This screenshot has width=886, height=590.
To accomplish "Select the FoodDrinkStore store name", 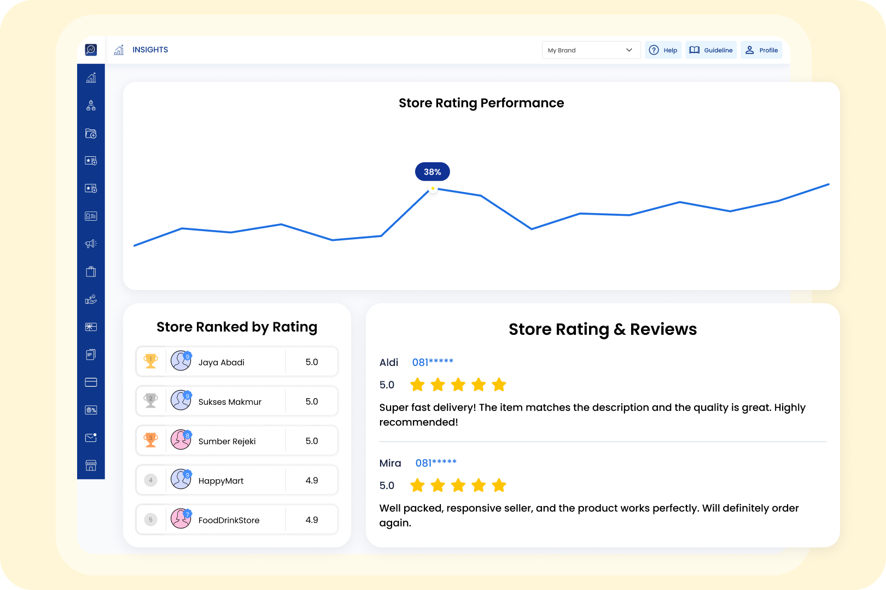I will point(229,520).
